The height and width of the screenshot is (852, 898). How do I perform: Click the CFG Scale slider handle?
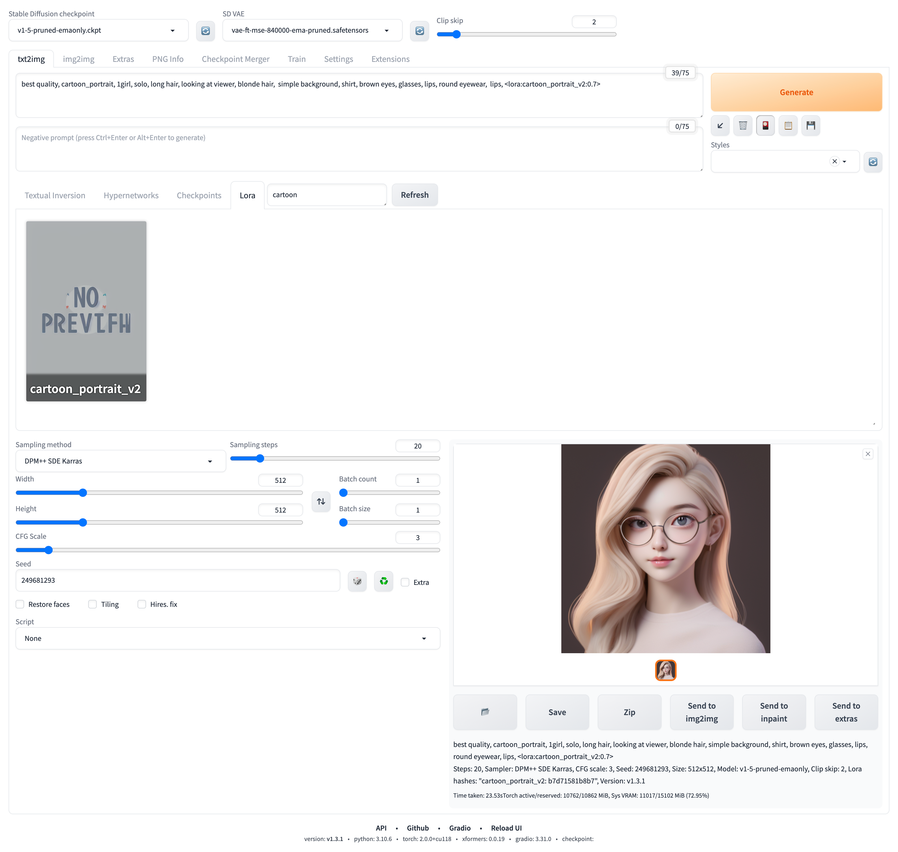49,550
